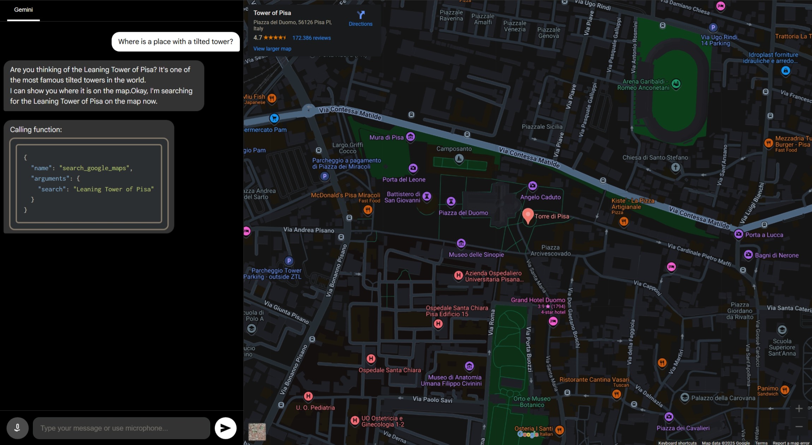The image size is (812, 445).
Task: Select the Porta a Lucca attraction icon
Action: (x=738, y=234)
